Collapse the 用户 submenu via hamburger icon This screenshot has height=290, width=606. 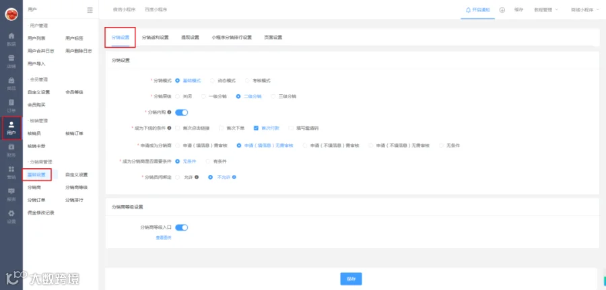click(x=90, y=10)
